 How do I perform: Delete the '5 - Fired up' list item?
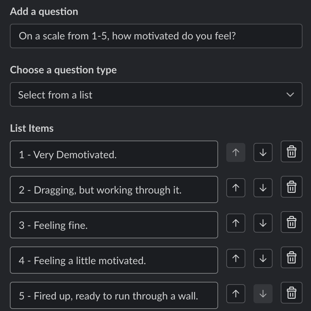click(291, 293)
